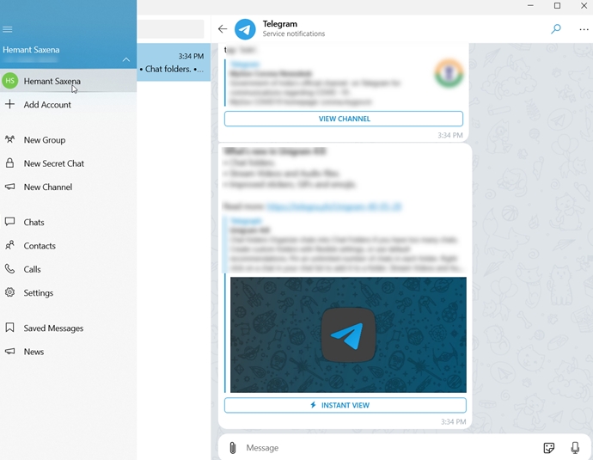This screenshot has width=593, height=460.
Task: Start a New Secret Chat
Action: [x=53, y=163]
